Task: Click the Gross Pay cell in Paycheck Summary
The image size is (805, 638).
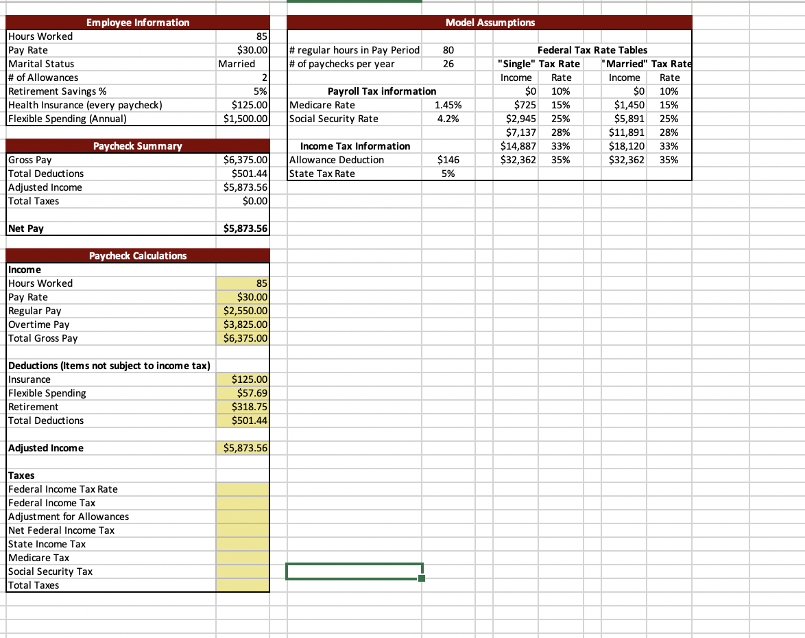Action: point(242,160)
